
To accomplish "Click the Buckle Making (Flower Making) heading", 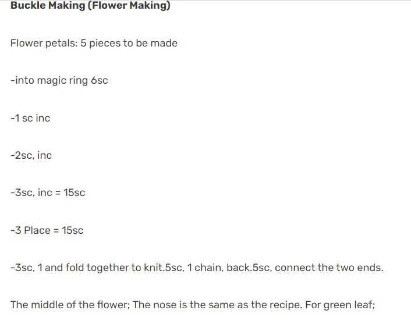I will tap(90, 5).
